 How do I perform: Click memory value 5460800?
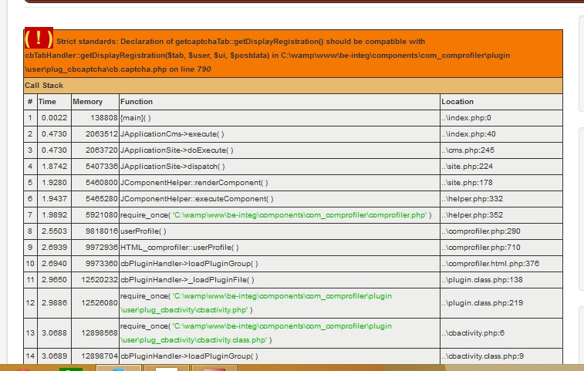[102, 183]
